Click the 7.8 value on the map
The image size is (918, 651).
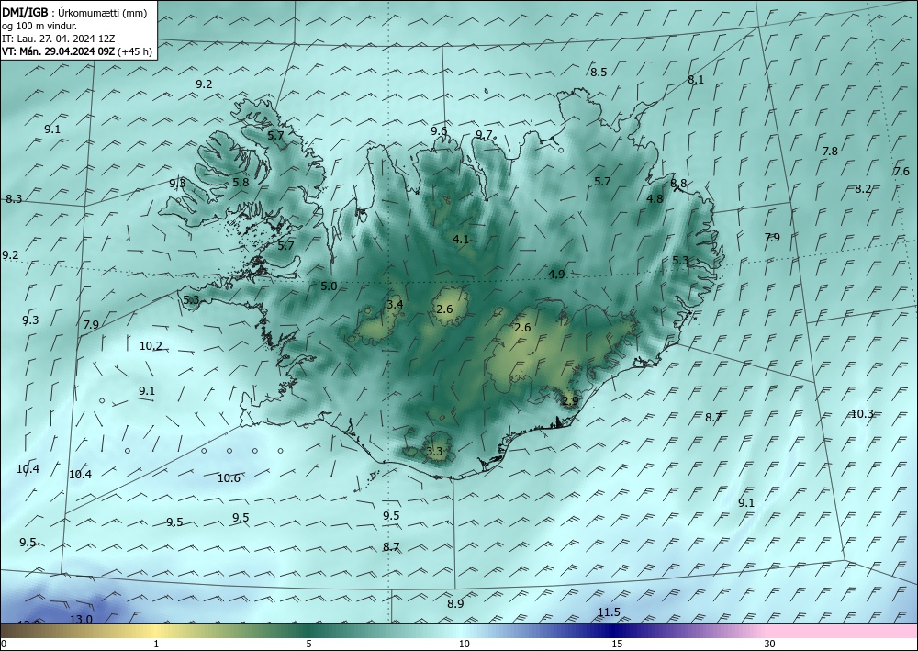tap(830, 151)
